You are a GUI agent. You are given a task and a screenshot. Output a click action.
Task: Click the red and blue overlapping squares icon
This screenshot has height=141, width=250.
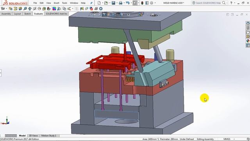(91, 9)
